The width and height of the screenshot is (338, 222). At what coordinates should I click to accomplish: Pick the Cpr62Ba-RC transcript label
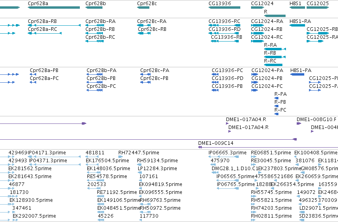[42, 29]
